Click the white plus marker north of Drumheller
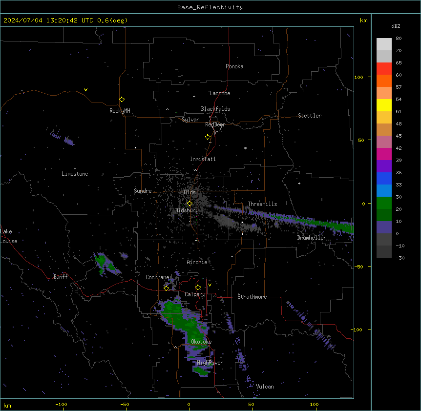The image size is (421, 411). tap(299, 183)
